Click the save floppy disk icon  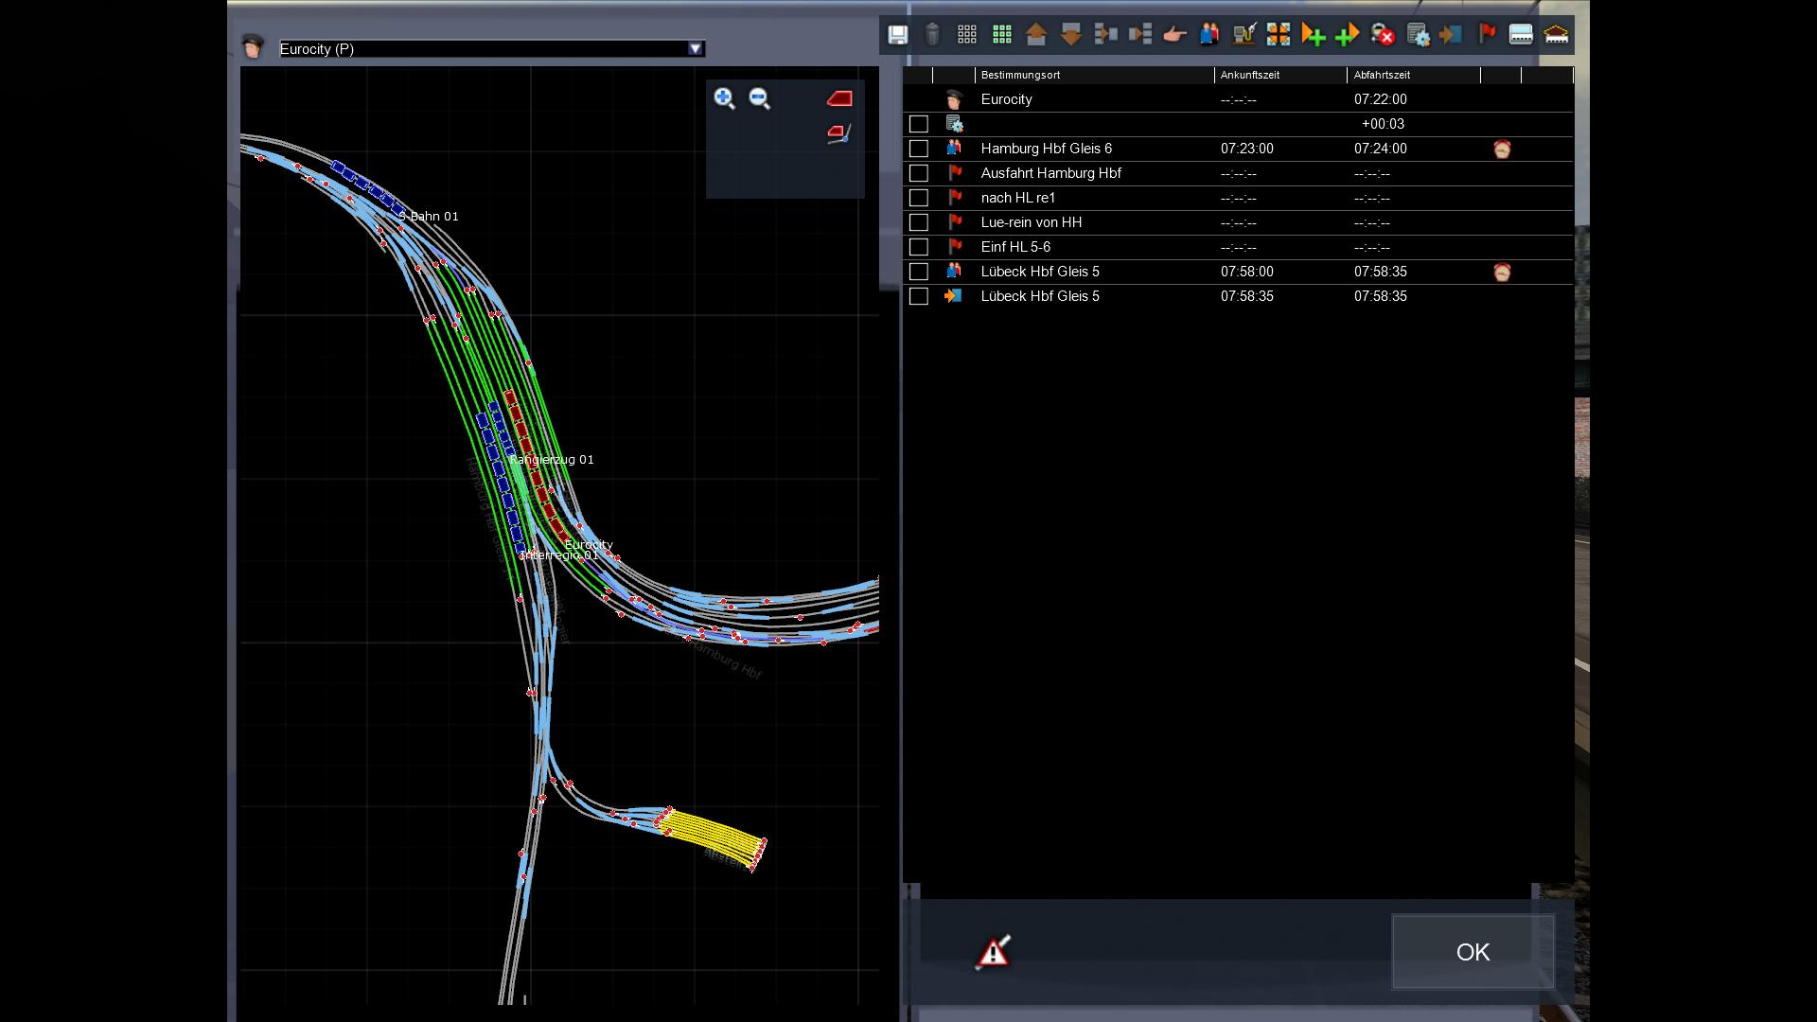tap(897, 35)
